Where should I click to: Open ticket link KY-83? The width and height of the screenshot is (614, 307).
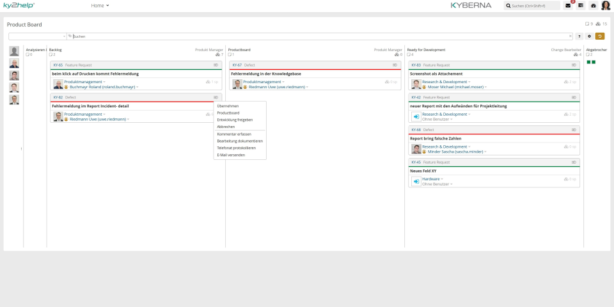click(416, 65)
